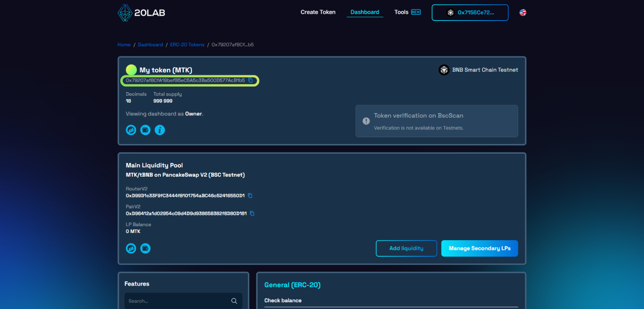
Task: Open the language flag selector
Action: pyautogui.click(x=523, y=12)
